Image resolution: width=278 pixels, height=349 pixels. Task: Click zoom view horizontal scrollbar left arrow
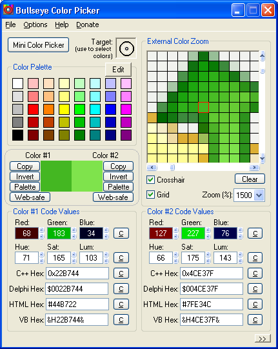tap(152, 167)
